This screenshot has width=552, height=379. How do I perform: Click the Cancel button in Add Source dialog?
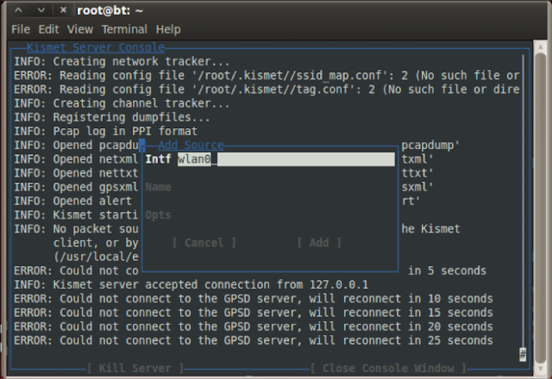point(204,243)
